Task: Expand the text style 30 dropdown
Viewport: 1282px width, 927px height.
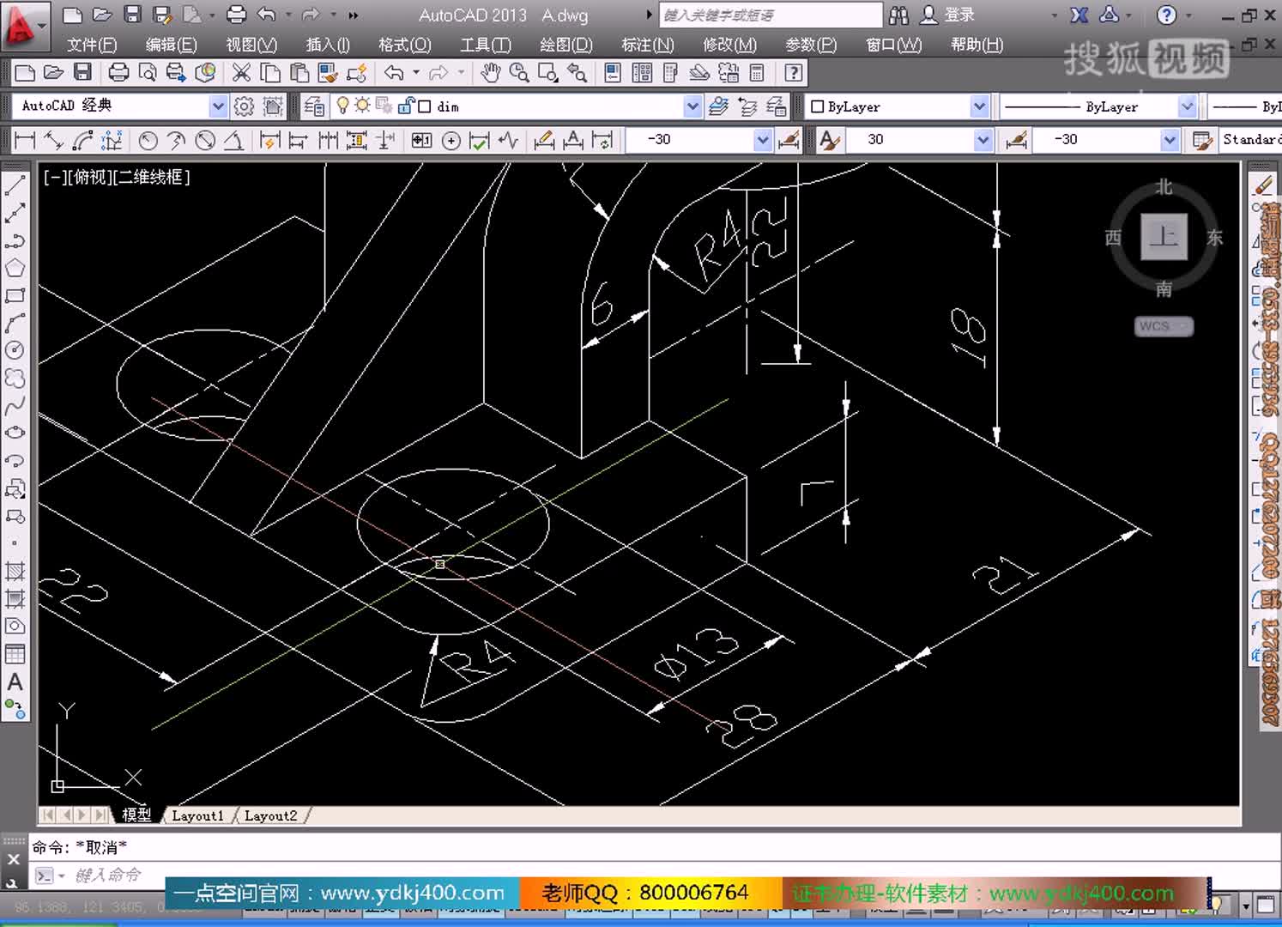Action: 983,140
